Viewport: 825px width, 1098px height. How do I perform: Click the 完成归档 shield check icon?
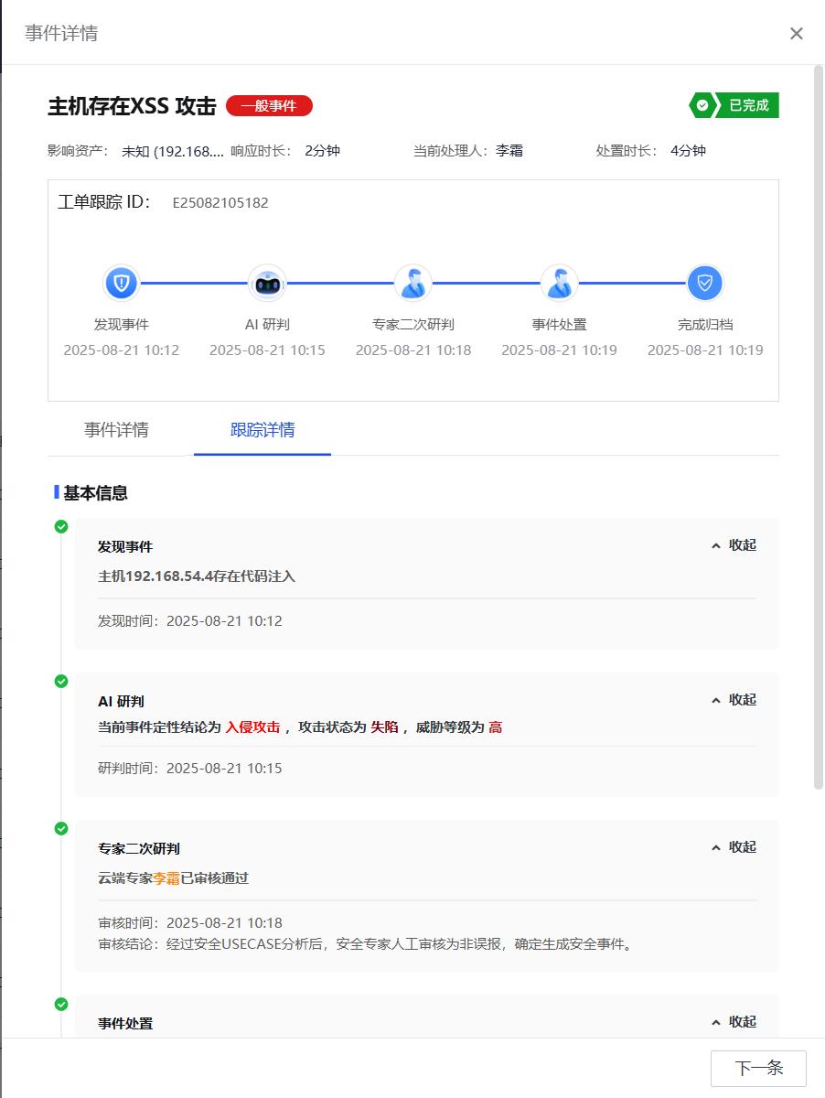click(705, 283)
